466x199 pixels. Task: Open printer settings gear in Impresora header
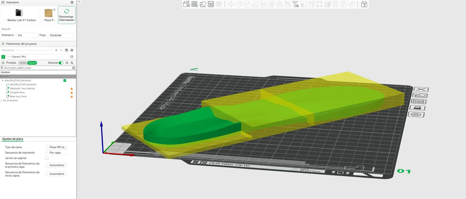72,2
